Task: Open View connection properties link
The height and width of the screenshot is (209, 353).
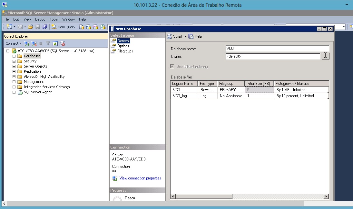Action: pos(140,178)
